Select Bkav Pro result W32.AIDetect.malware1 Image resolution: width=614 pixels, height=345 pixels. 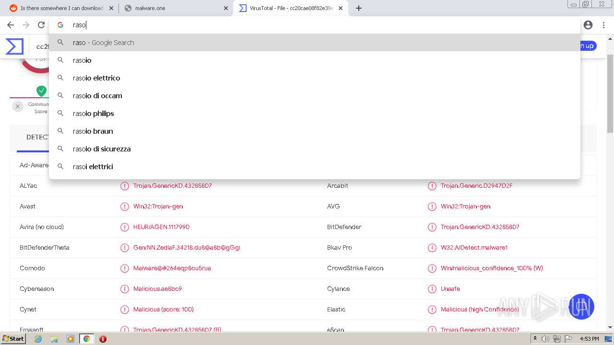tap(474, 248)
